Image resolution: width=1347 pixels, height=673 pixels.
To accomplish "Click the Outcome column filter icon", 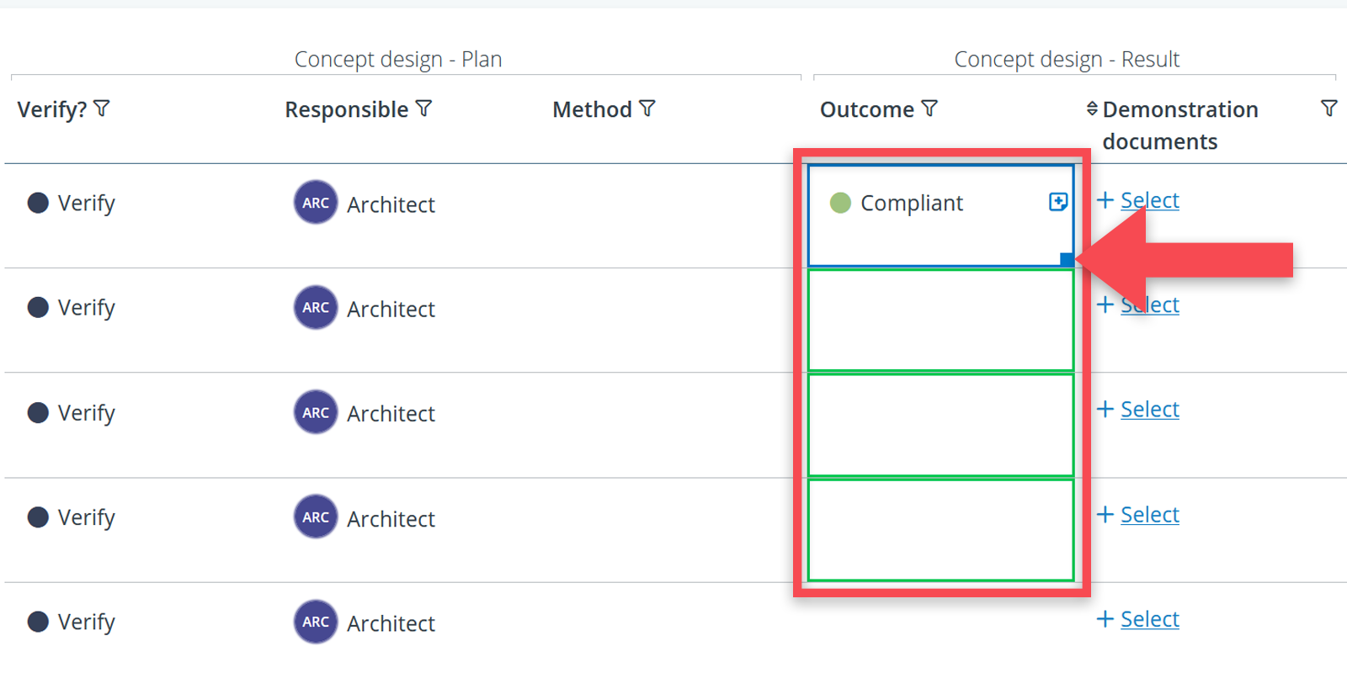I will (929, 109).
